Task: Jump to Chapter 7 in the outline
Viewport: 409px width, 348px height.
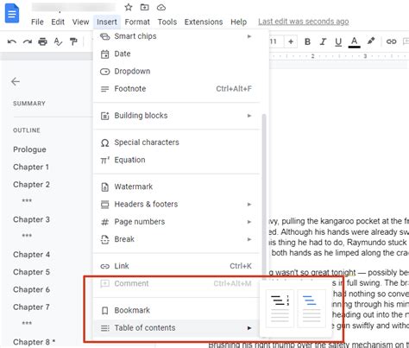Action: (x=31, y=307)
